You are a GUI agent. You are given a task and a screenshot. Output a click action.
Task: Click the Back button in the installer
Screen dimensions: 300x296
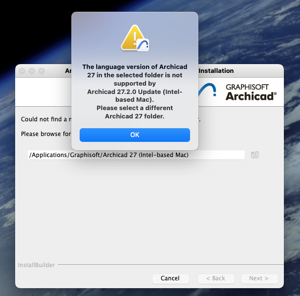216,278
